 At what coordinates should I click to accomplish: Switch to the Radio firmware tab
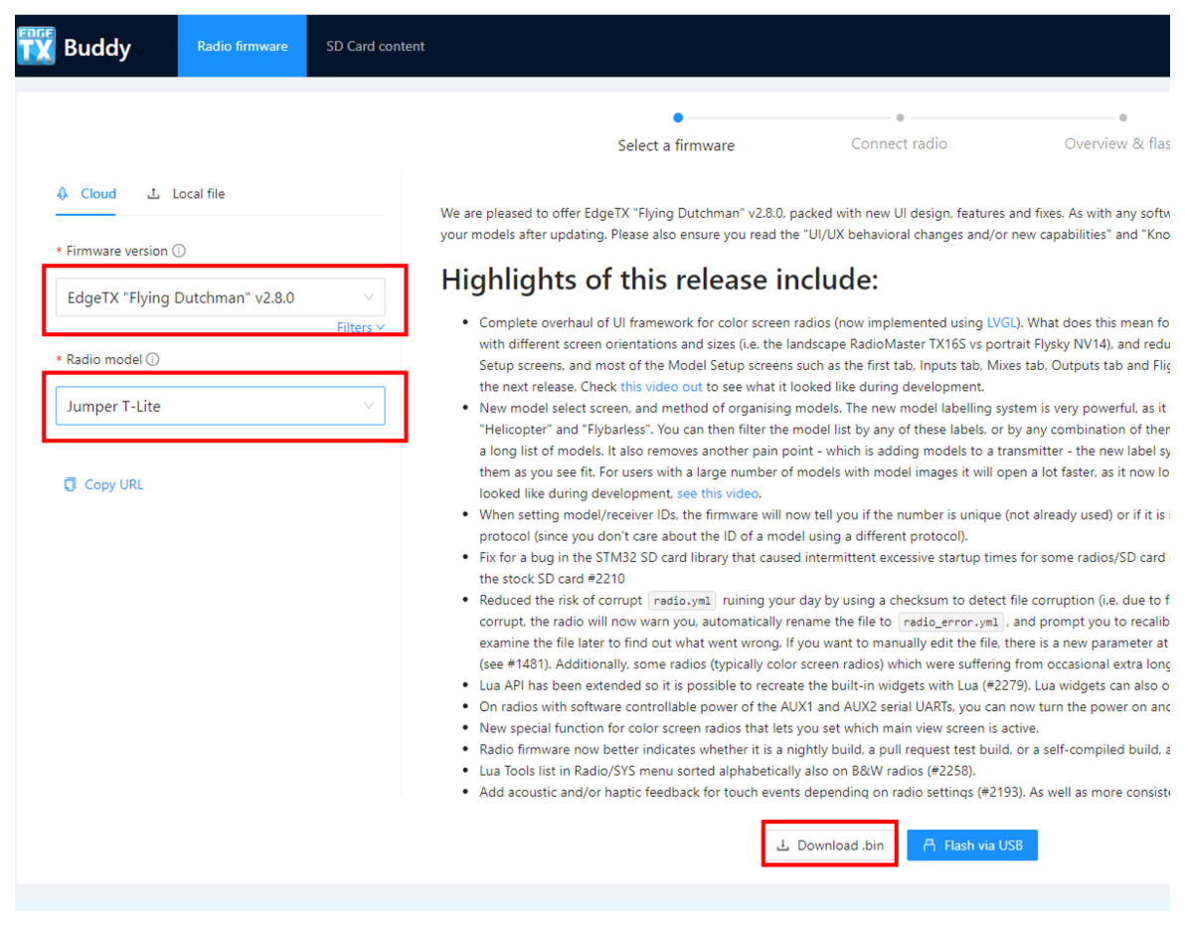[x=242, y=46]
